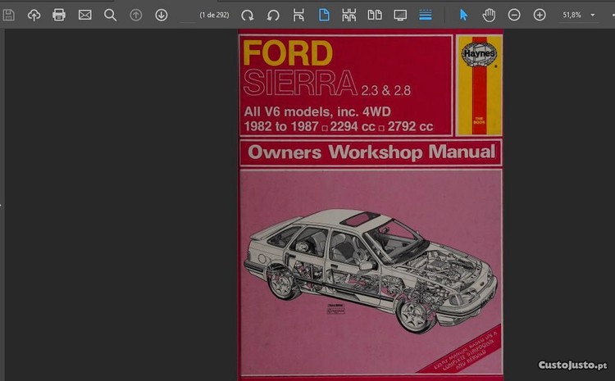615x381 pixels.
Task: Zoom in with the plus button
Action: (540, 15)
